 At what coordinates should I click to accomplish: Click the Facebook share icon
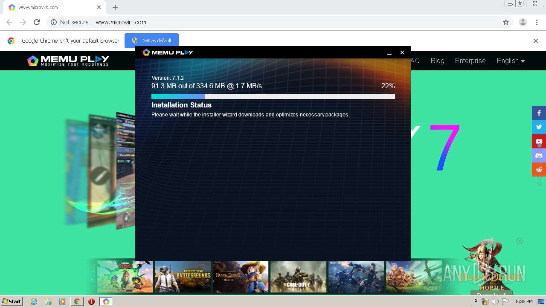[539, 113]
